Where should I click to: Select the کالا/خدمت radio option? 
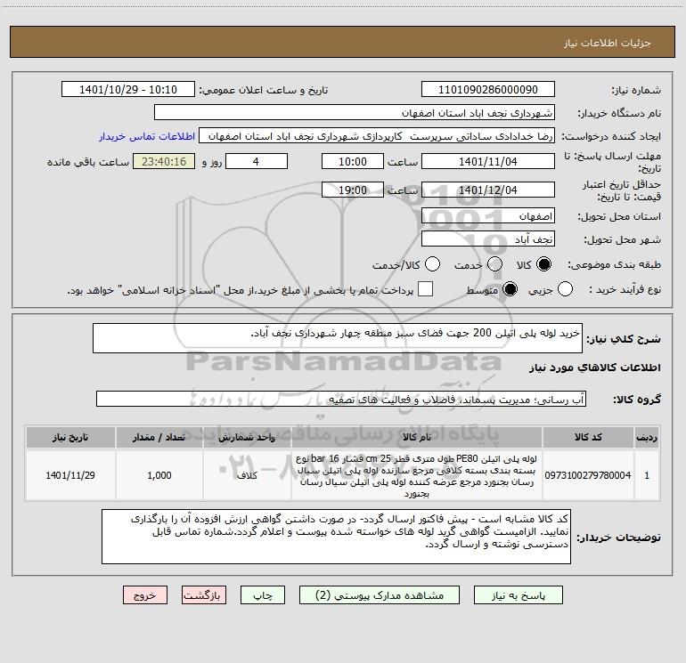[432, 264]
